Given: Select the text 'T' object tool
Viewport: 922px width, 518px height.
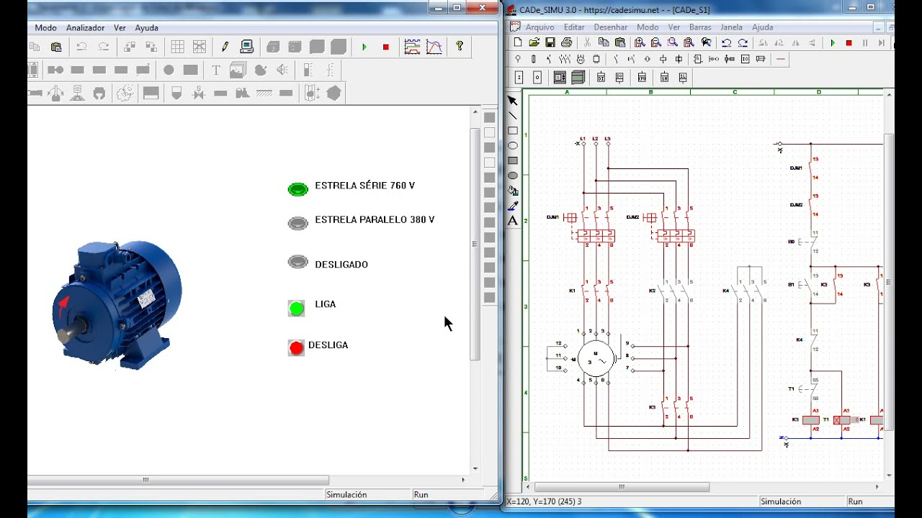Looking at the screenshot, I should pyautogui.click(x=215, y=70).
